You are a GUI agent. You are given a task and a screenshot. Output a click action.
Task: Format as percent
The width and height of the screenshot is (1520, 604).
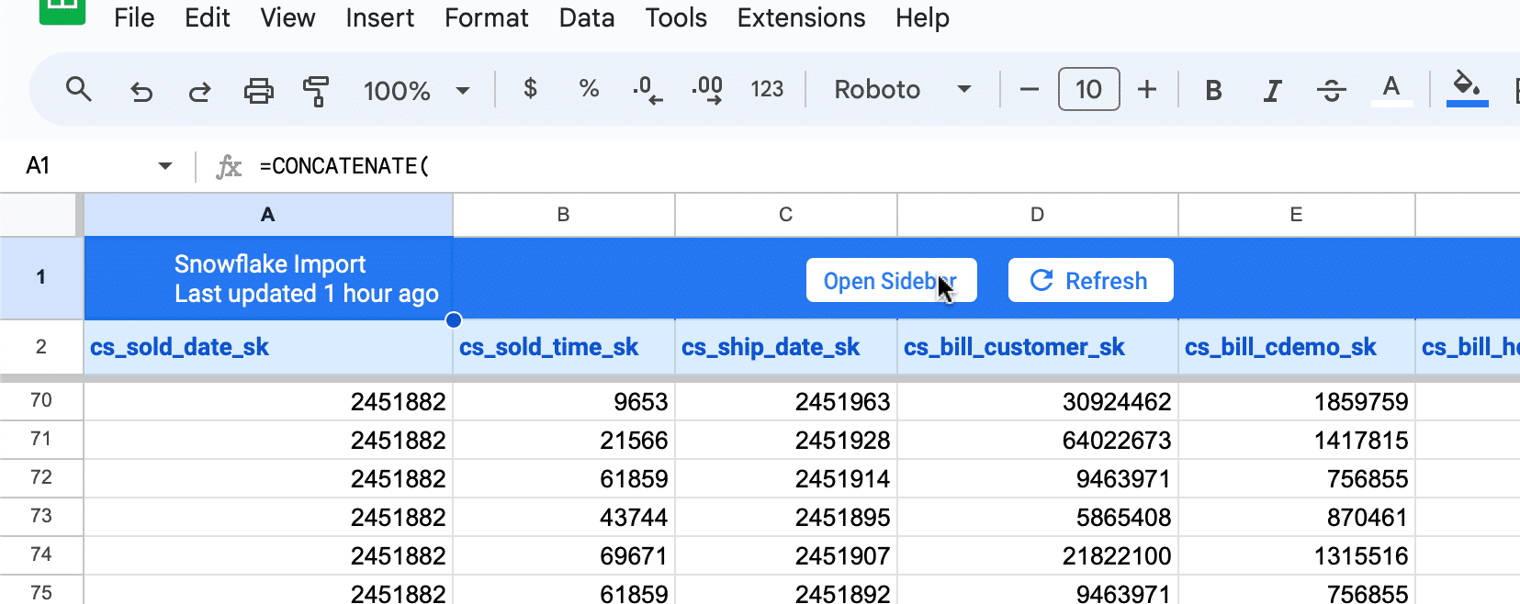[x=589, y=89]
